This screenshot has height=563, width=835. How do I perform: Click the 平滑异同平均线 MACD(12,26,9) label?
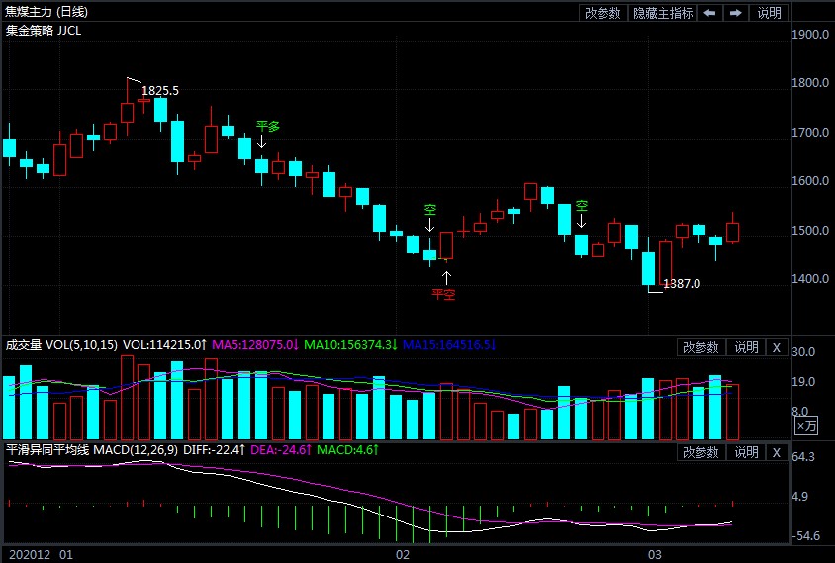point(92,450)
